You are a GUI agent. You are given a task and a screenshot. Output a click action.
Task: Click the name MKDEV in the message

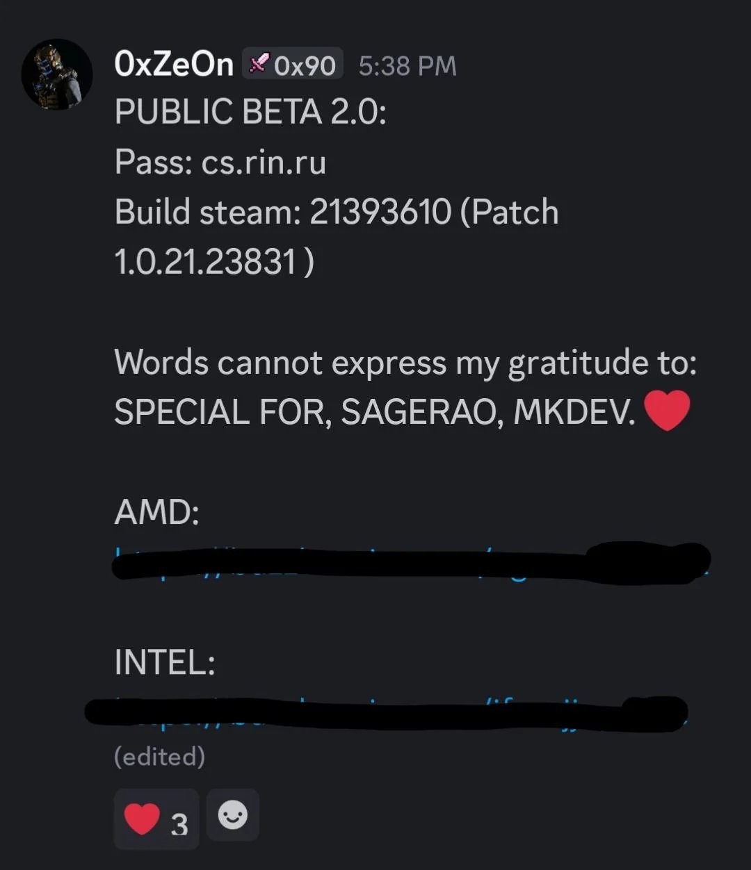pos(574,412)
